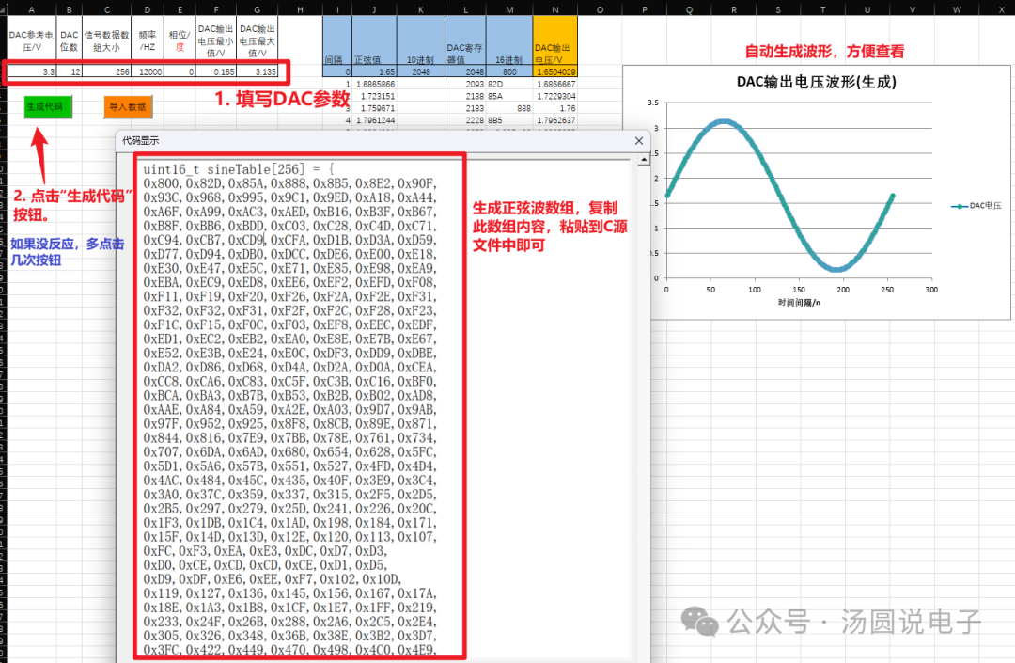Select the hex cell 82D
Image resolution: width=1015 pixels, height=663 pixels.
coord(509,85)
